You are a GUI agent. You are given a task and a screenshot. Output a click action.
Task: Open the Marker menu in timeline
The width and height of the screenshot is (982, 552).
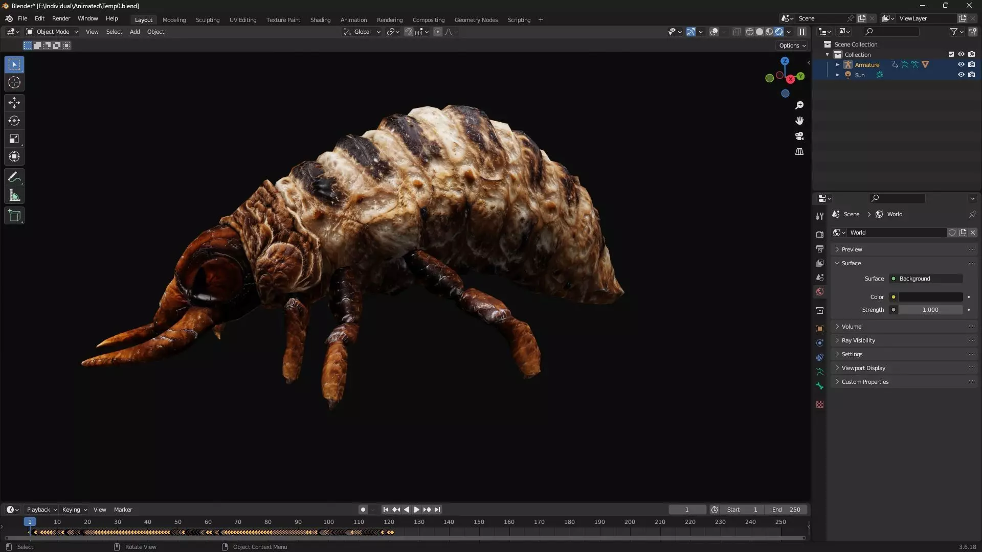click(123, 510)
